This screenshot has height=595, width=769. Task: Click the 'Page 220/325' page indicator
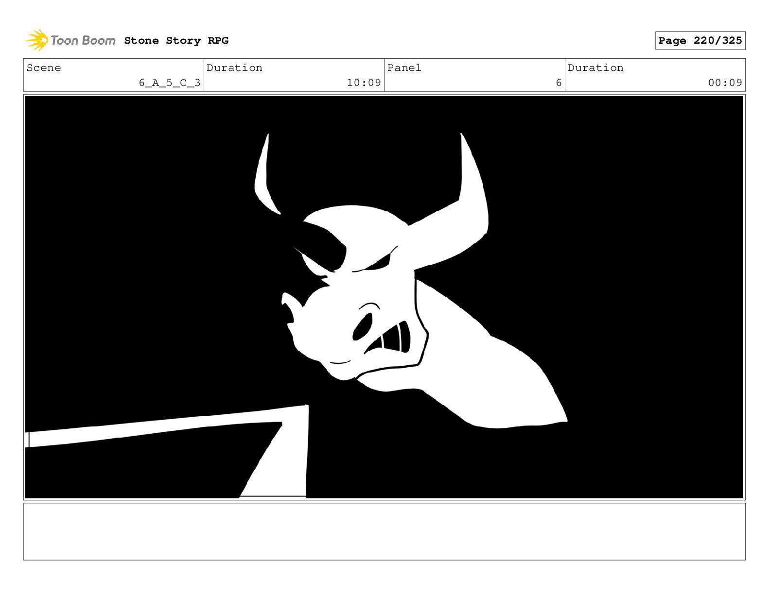pyautogui.click(x=700, y=40)
